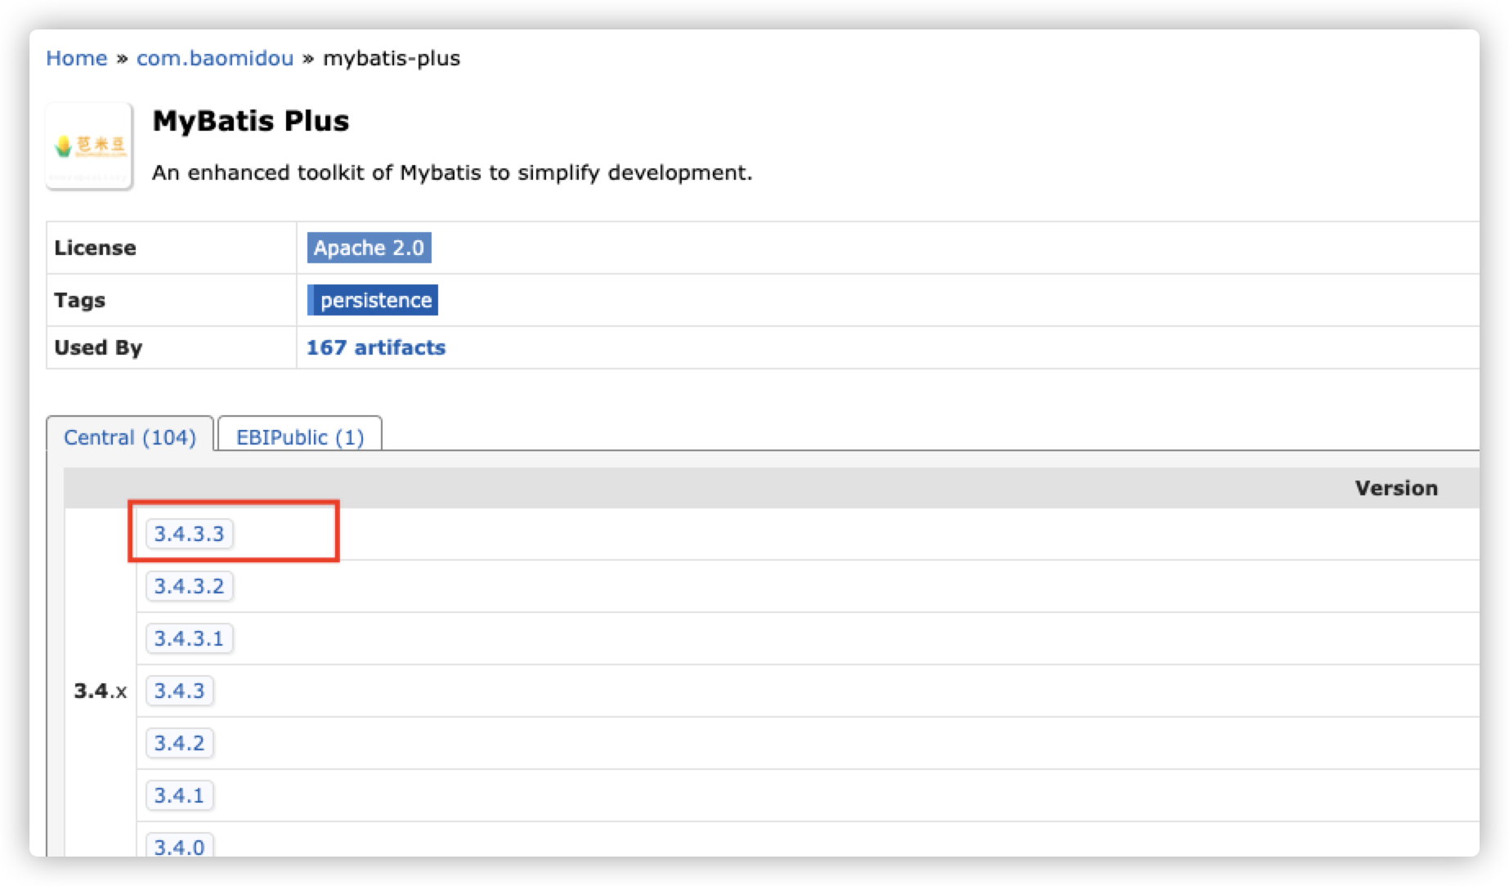Viewport: 1509px width, 886px height.
Task: Open the Home breadcrumb link
Action: [77, 58]
